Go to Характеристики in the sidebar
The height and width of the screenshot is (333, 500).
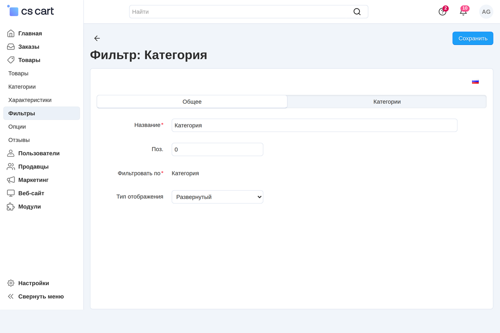(30, 100)
